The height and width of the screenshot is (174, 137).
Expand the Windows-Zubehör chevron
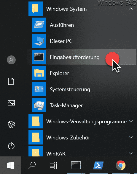pyautogui.click(x=131, y=137)
